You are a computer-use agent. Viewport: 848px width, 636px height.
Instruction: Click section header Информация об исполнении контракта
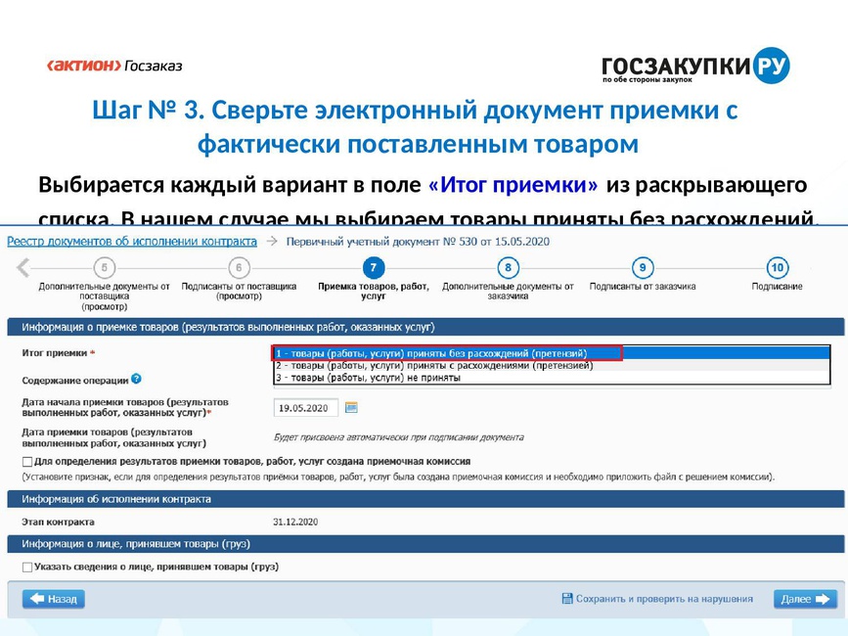click(425, 499)
